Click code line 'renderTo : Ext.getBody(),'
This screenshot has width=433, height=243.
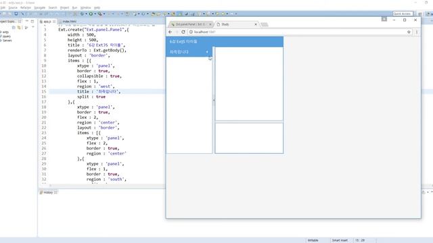coord(97,51)
